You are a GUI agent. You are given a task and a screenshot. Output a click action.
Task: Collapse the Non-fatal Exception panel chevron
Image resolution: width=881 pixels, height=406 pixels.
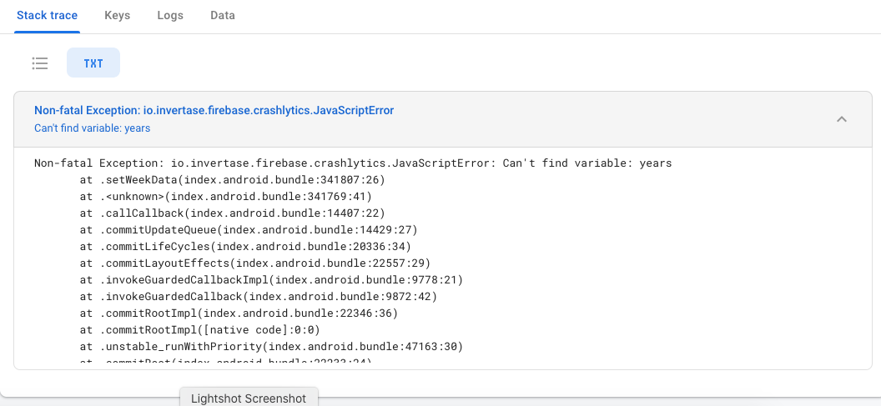tap(841, 119)
